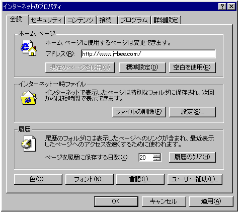The image size is (239, 213).
Task: Clear history with 履歴のクリア(H) button
Action: pyautogui.click(x=192, y=157)
